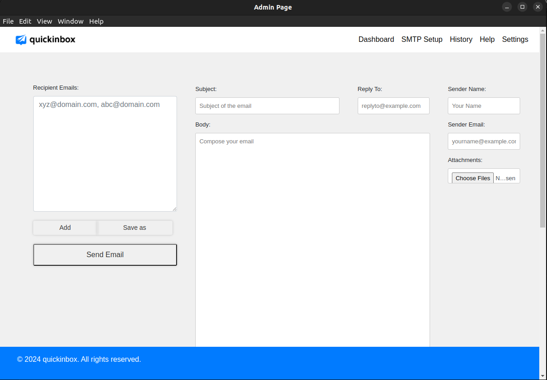Screen dimensions: 547x380
Task: Select the Reply To input field
Action: [x=393, y=106]
